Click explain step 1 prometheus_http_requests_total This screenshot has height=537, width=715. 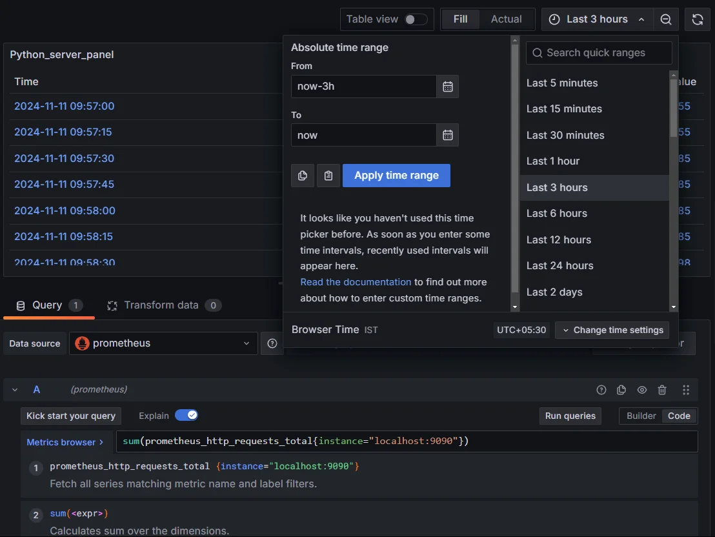click(130, 466)
